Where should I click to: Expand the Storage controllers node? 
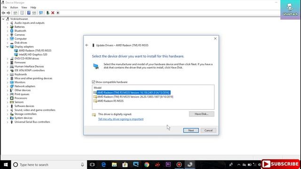(8, 114)
